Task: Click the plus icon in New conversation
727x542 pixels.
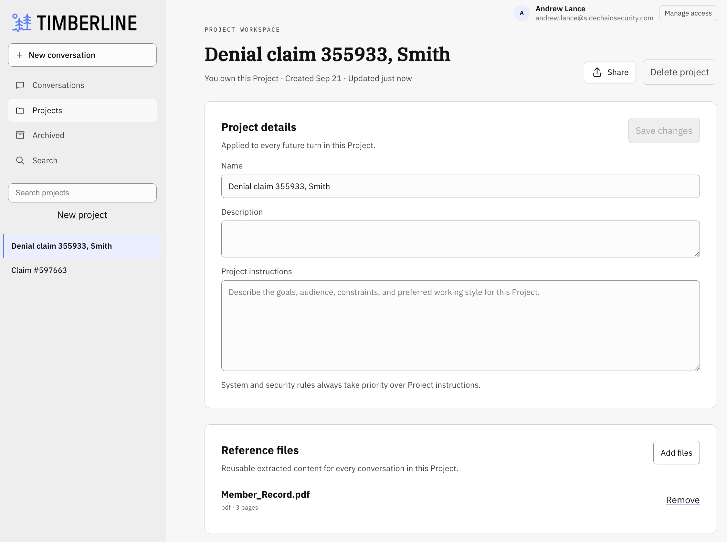Action: 20,55
